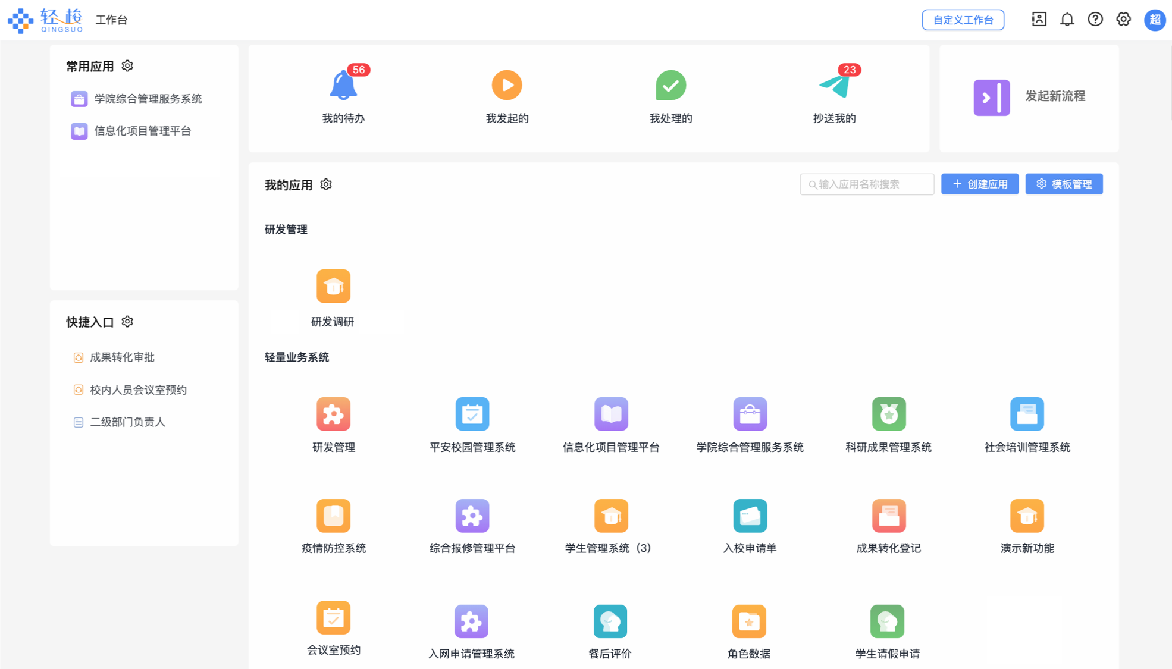1172x669 pixels.
Task: Open the 我的待办 bell icon
Action: [x=343, y=85]
